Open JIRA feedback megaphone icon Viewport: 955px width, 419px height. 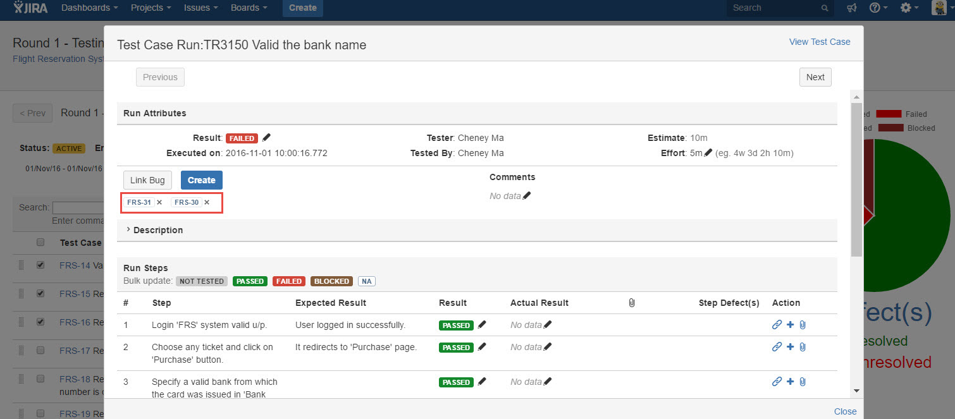tap(852, 8)
